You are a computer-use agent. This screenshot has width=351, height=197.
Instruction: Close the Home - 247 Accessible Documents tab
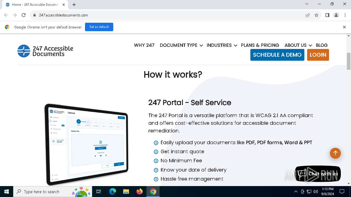tap(64, 5)
